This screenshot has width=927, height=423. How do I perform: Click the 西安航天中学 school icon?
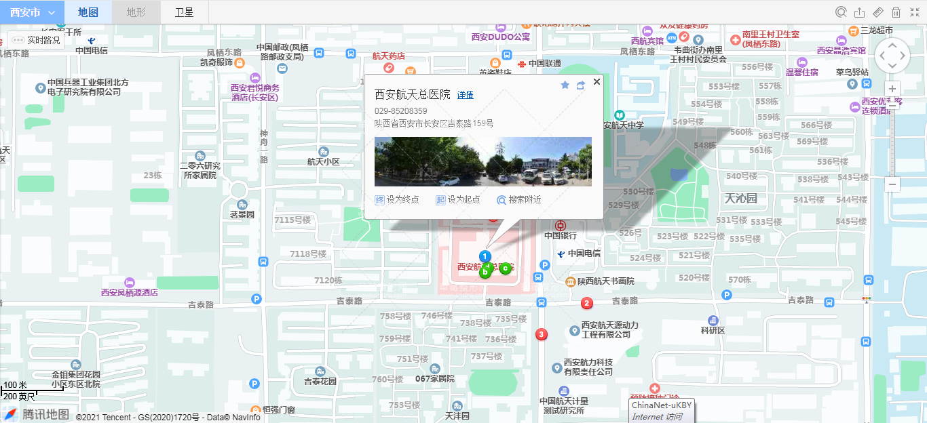point(619,115)
